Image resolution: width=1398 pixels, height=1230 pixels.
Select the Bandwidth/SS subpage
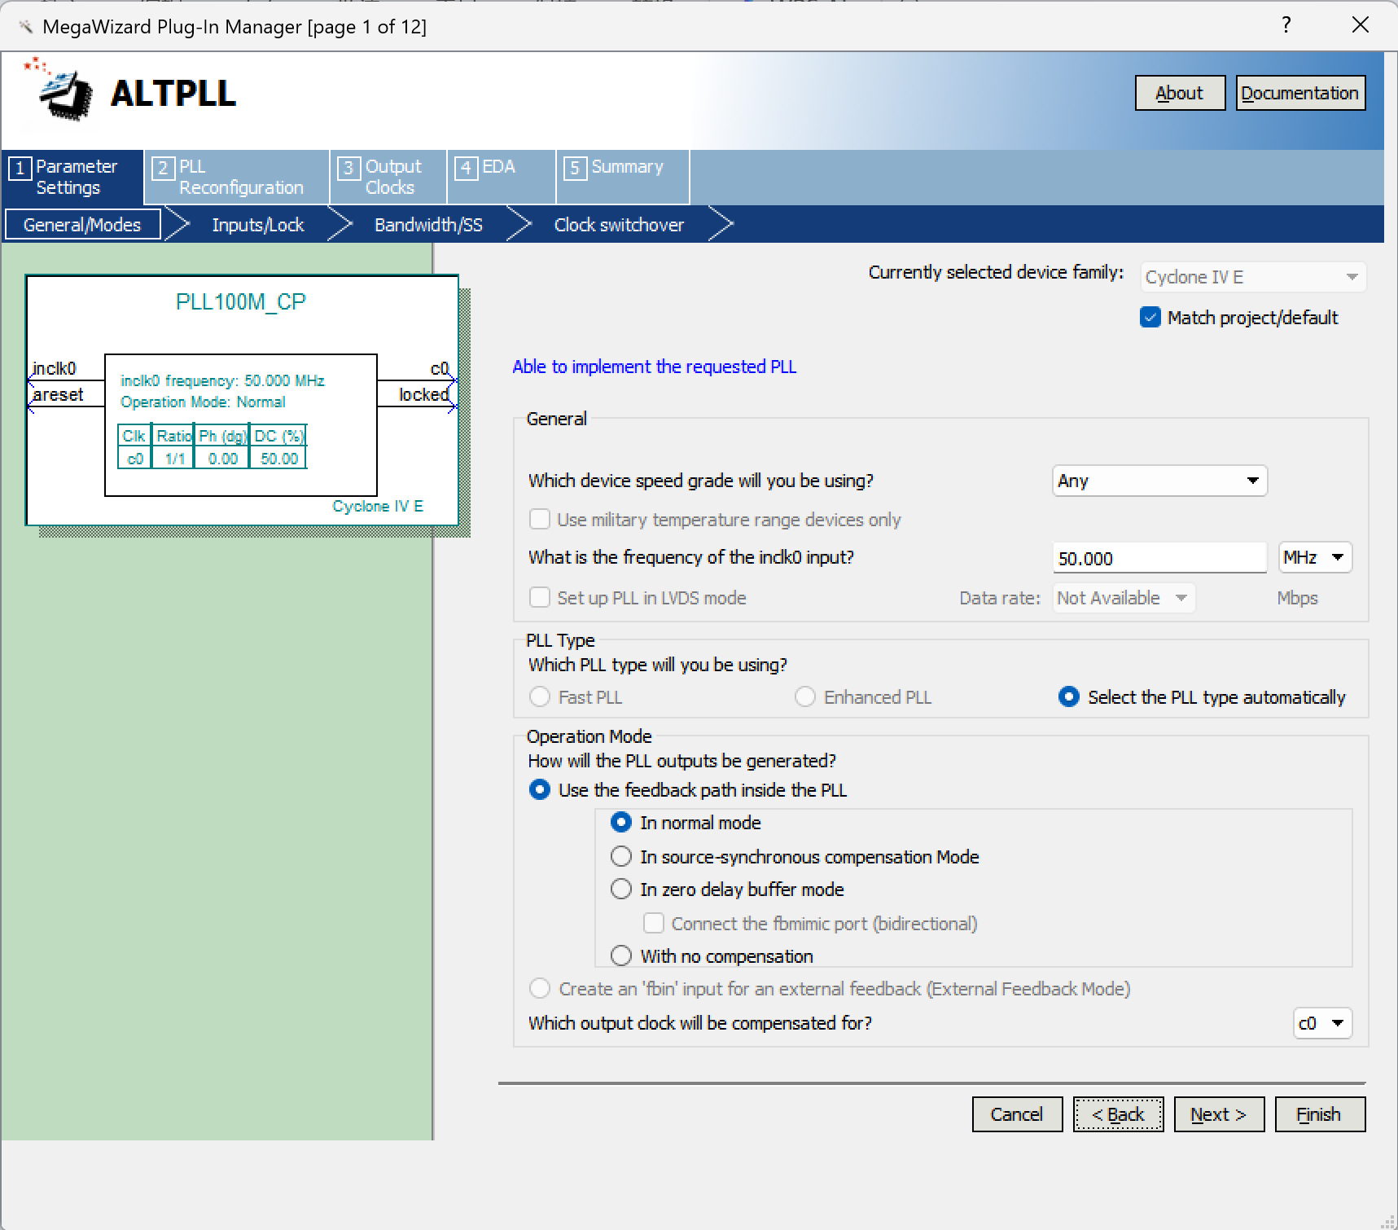coord(428,225)
